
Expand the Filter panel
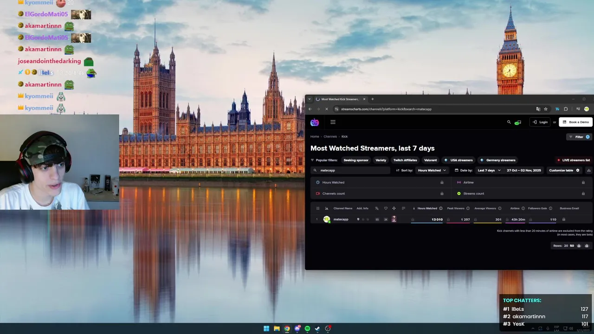pyautogui.click(x=579, y=137)
